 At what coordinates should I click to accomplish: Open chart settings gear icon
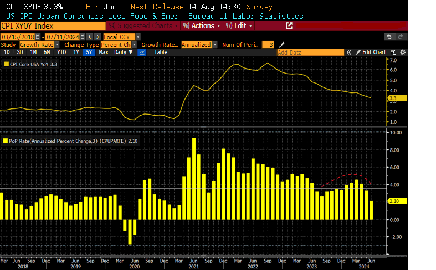(403, 53)
